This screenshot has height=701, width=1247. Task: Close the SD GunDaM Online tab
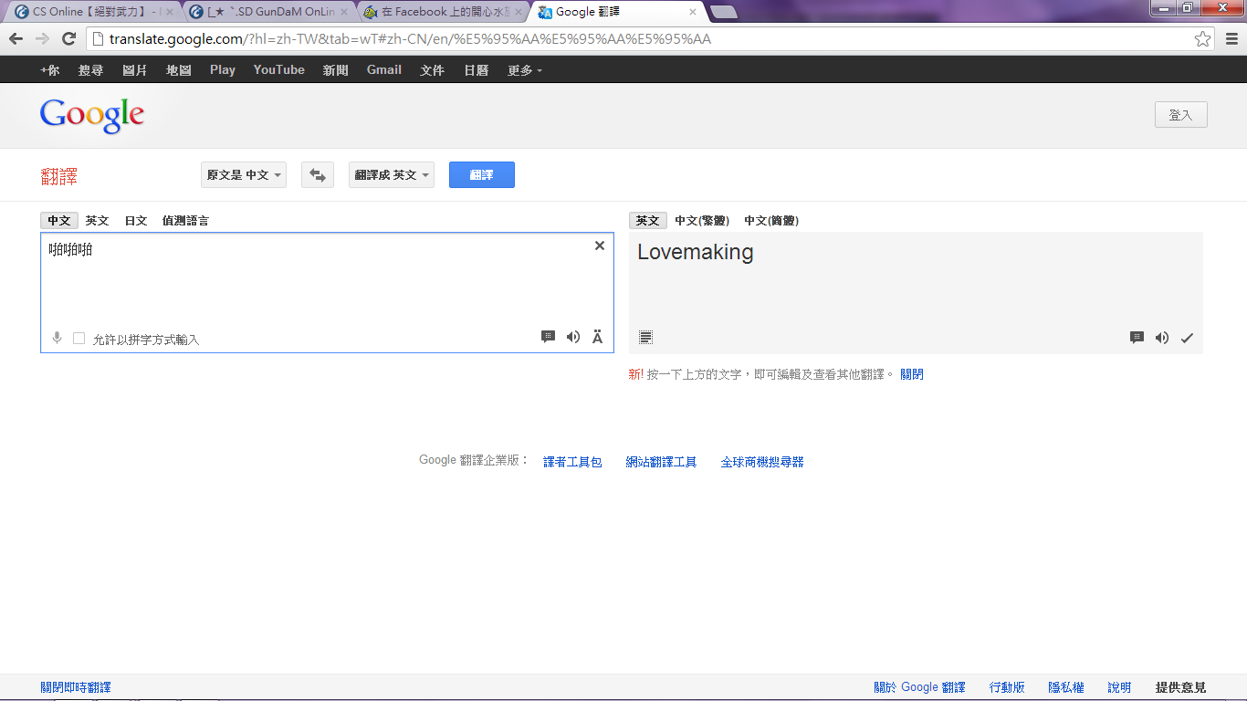(x=344, y=13)
